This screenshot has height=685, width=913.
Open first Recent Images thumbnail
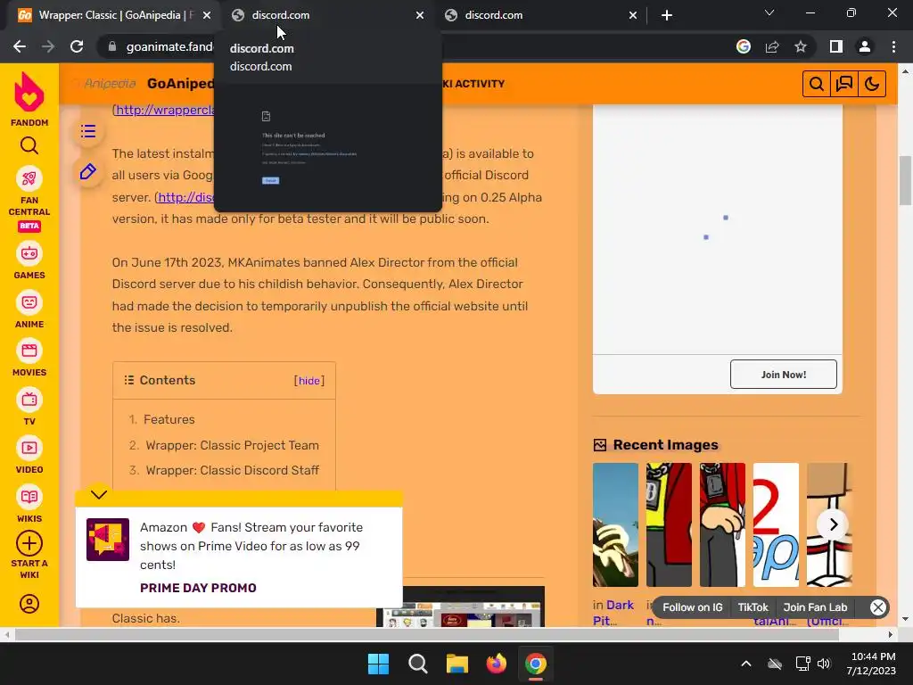coord(615,524)
